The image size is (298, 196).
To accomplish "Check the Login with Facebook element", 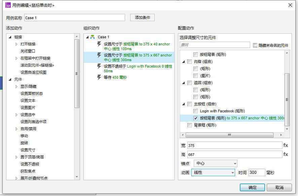I will click(196, 111).
